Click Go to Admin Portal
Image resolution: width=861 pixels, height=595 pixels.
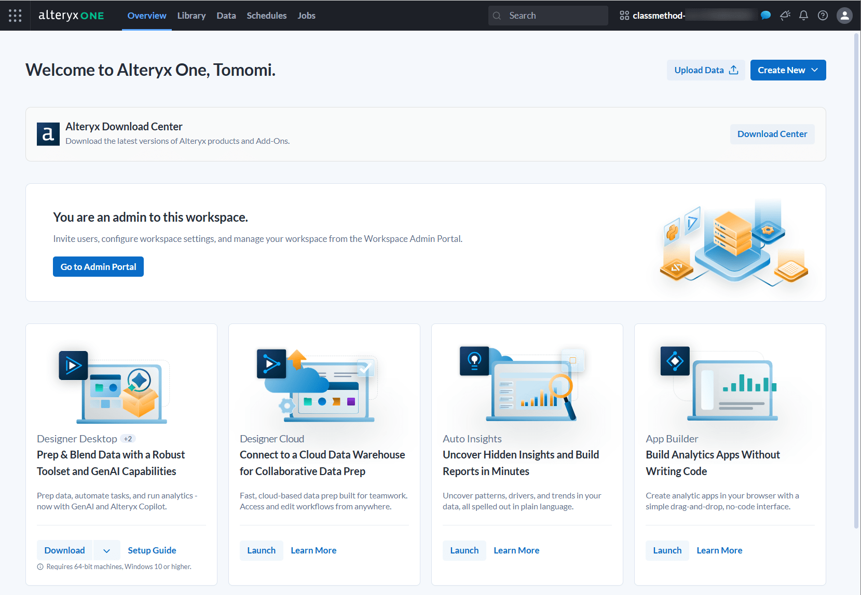click(x=98, y=266)
